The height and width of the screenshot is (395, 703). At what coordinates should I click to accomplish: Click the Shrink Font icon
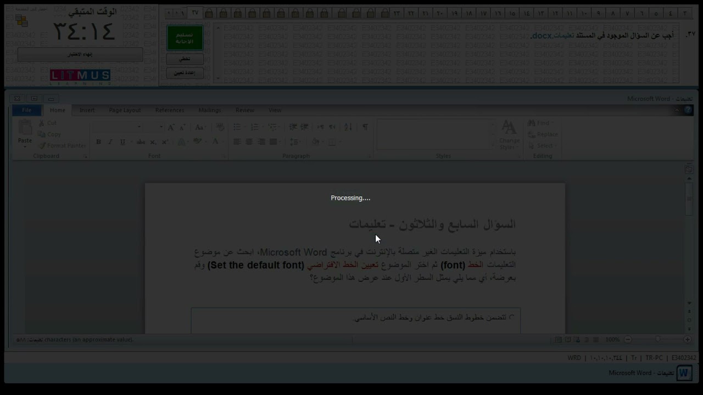(x=182, y=127)
